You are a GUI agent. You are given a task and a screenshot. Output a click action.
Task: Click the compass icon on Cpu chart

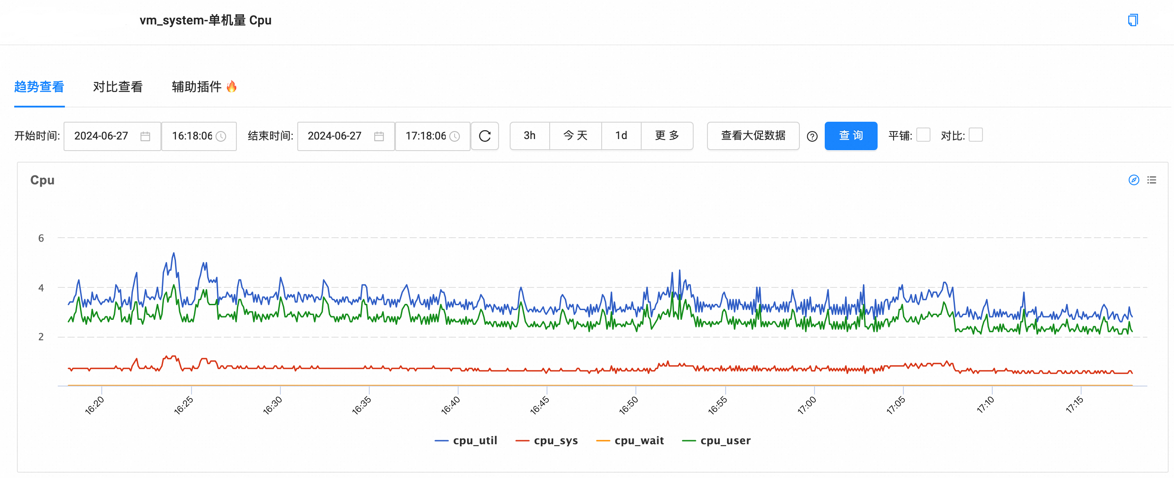pyautogui.click(x=1134, y=180)
